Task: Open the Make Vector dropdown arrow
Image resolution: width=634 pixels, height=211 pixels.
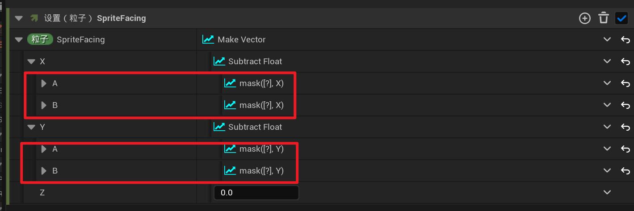Action: [x=607, y=40]
